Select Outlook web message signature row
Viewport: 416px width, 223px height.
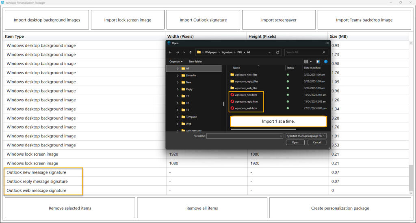point(206,191)
